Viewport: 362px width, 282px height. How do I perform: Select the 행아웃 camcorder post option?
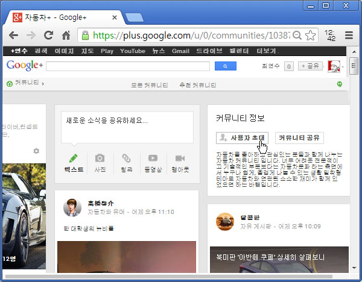[180, 163]
